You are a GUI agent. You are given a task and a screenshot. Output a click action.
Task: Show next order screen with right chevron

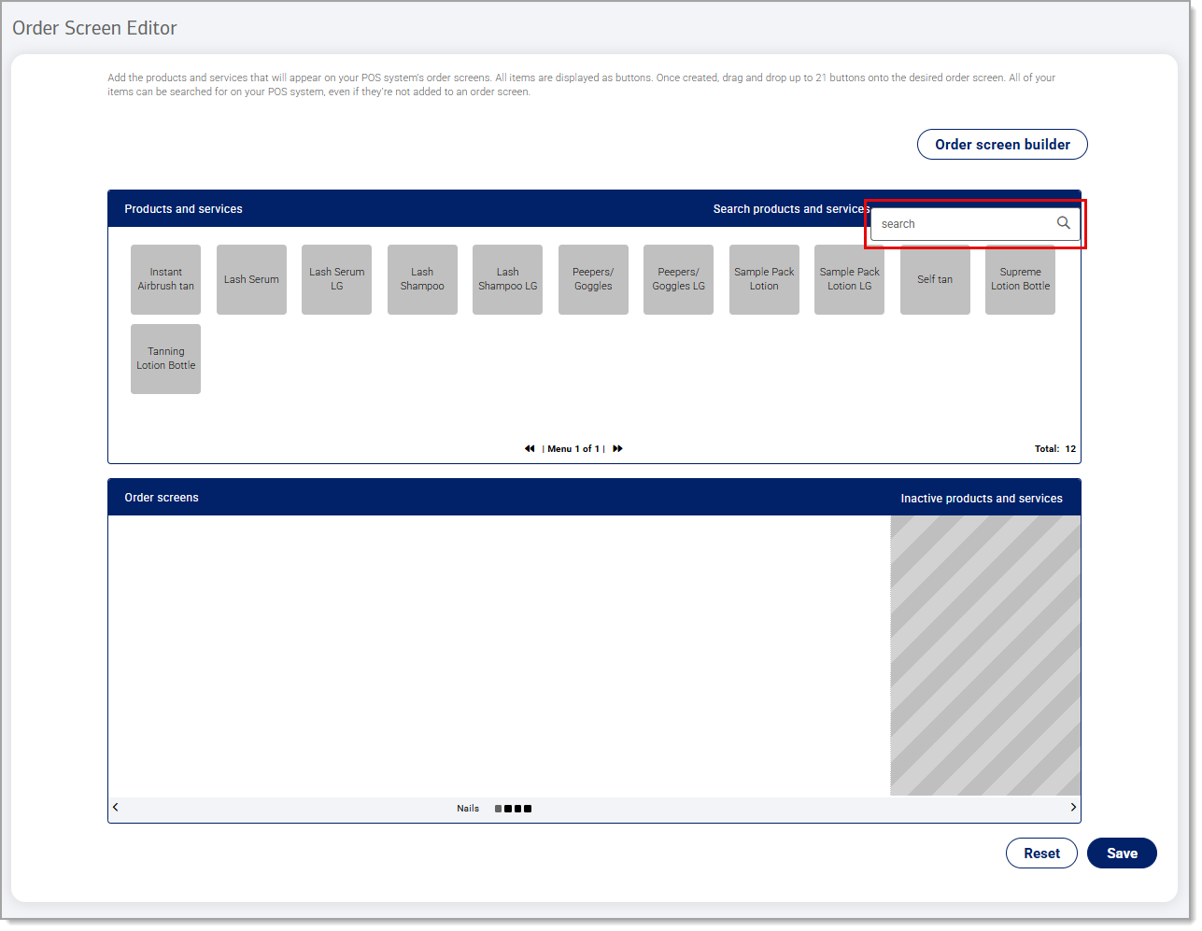tap(1073, 808)
